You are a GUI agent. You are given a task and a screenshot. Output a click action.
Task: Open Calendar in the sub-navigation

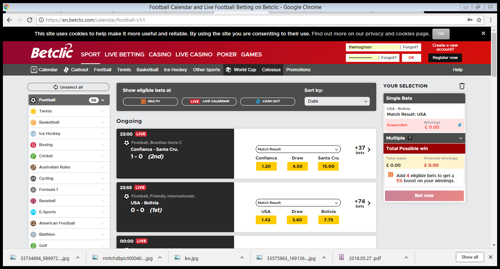click(x=44, y=70)
